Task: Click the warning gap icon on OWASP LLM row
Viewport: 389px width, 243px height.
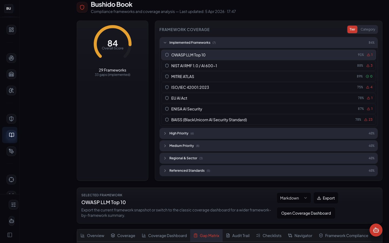Action: tap(368, 55)
